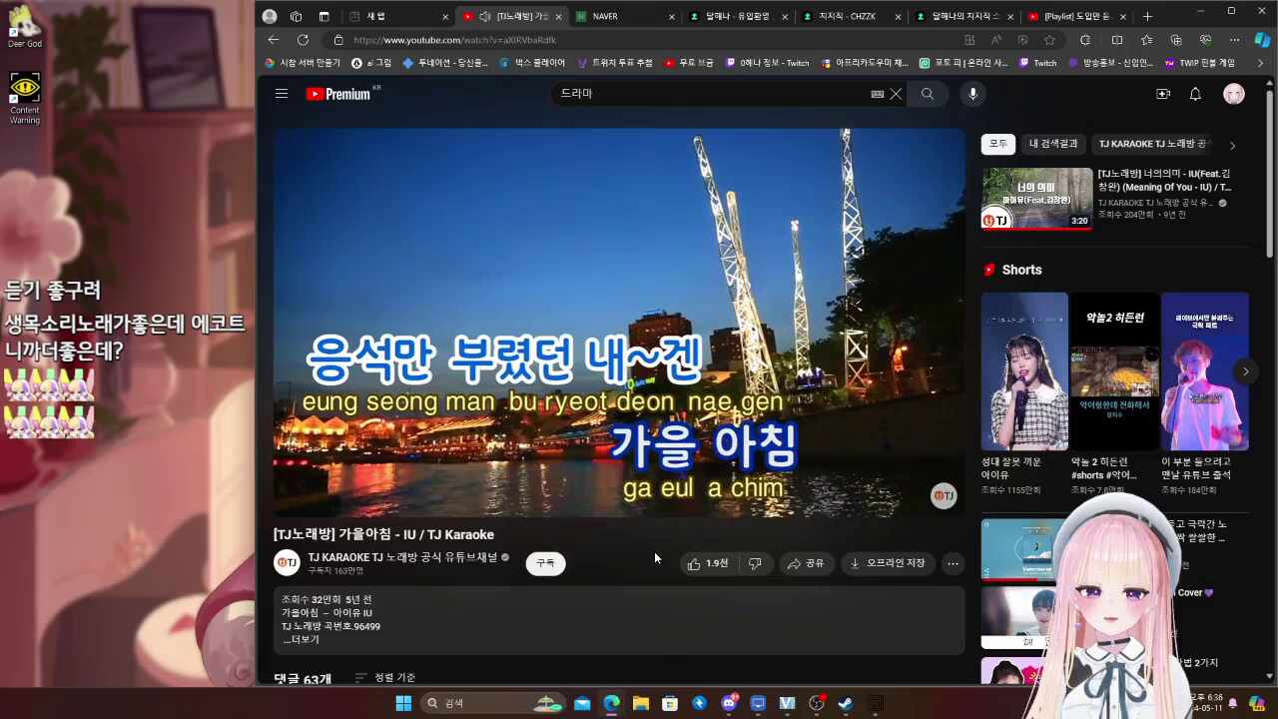1278x719 pixels.
Task: Open the YouTube account avatar menu
Action: (x=1234, y=94)
